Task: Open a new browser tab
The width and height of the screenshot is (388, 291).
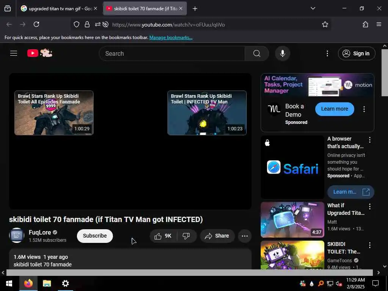Action: (x=195, y=9)
